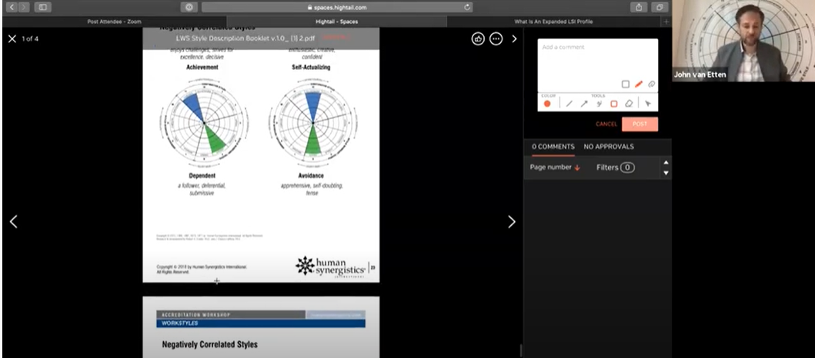The width and height of the screenshot is (815, 358).
Task: Click the WORKSTYLES blue header bar
Action: click(x=261, y=323)
